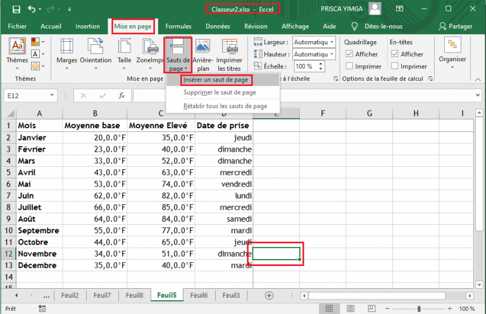Click the Dites-le-nous lightbulb search
Screen dimensions: 486x314
click(x=377, y=27)
